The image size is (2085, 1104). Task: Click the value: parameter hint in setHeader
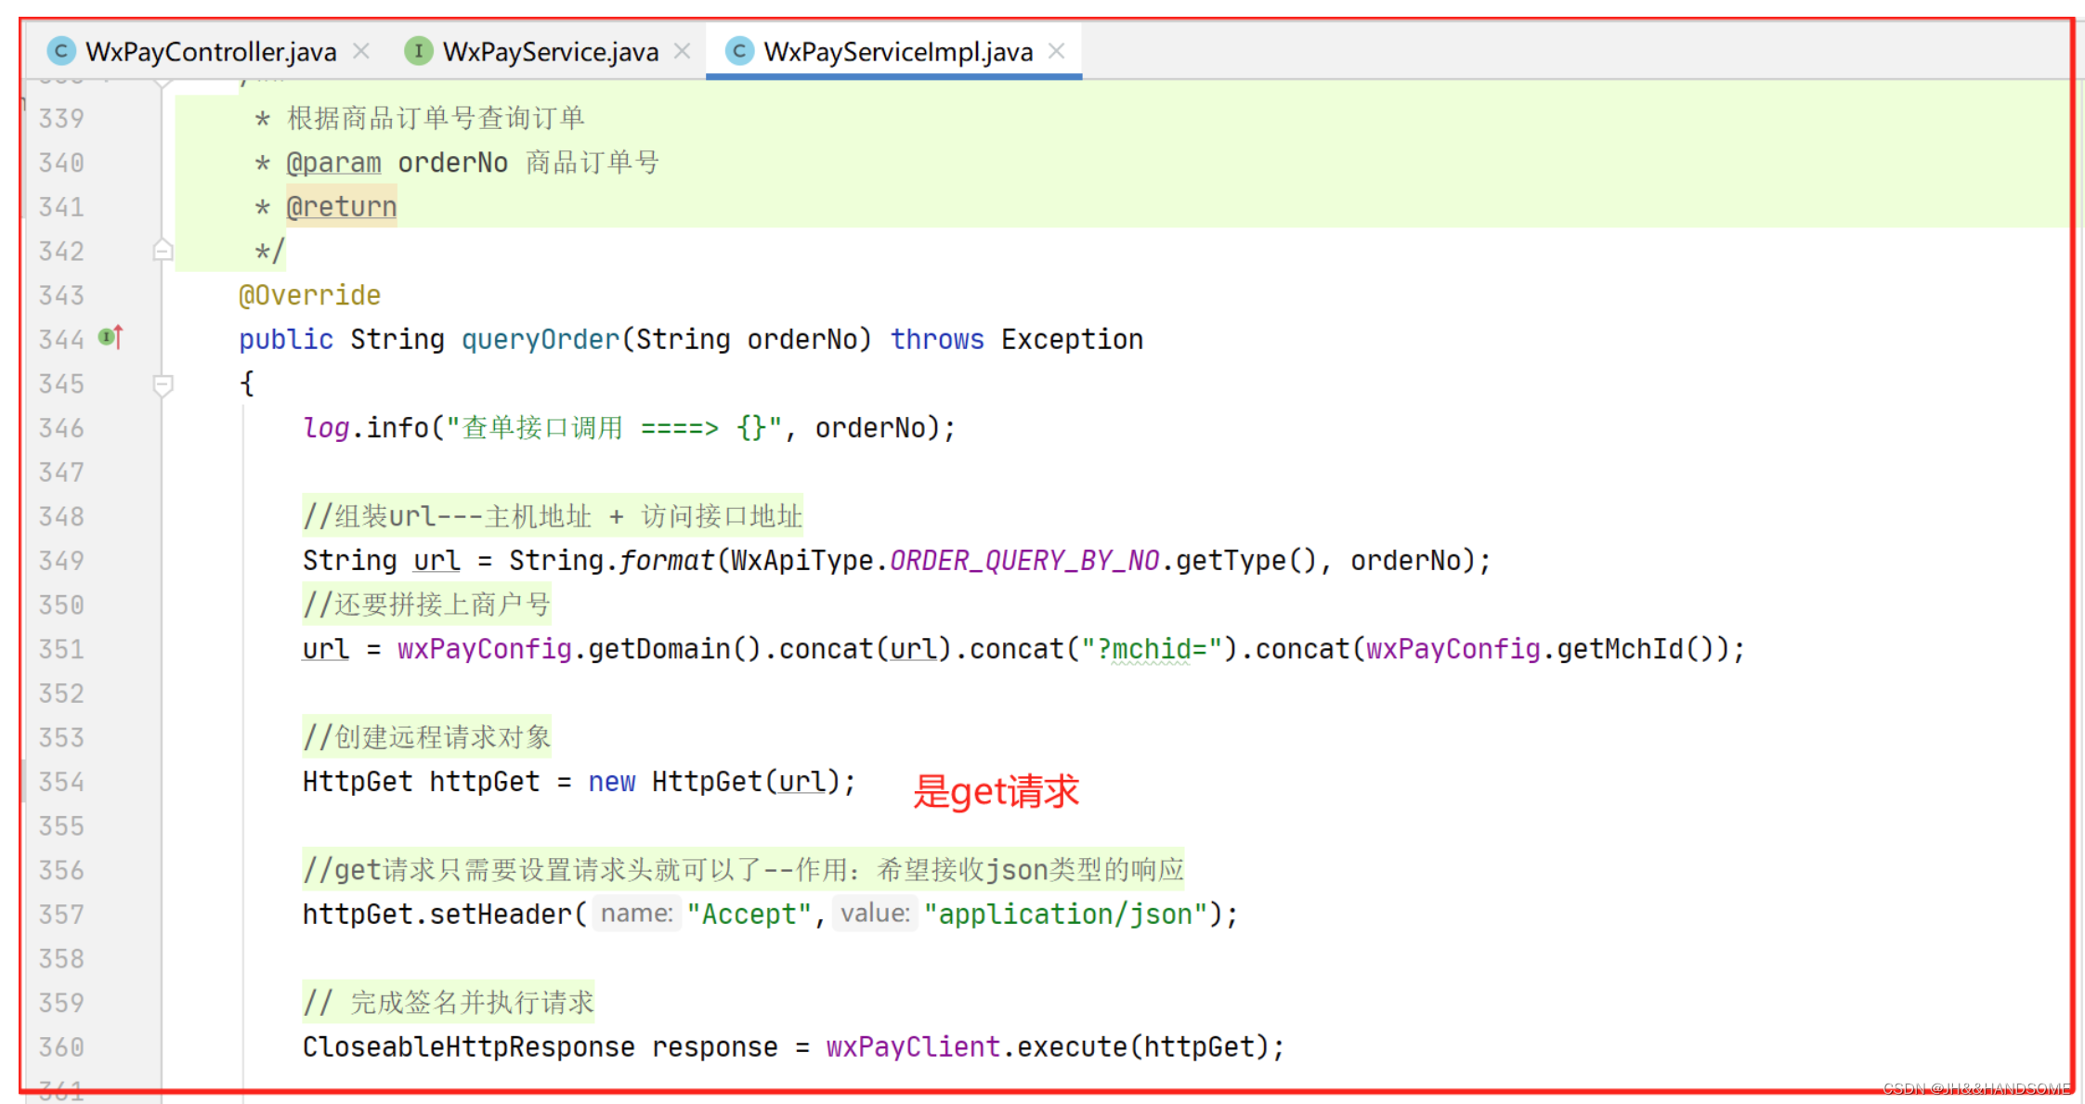(x=875, y=914)
